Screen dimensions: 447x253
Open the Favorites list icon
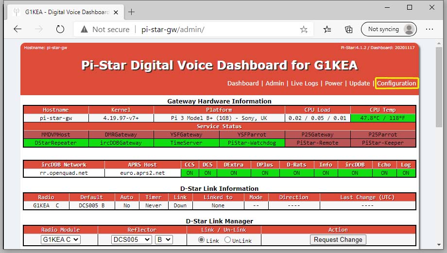pyautogui.click(x=327, y=29)
